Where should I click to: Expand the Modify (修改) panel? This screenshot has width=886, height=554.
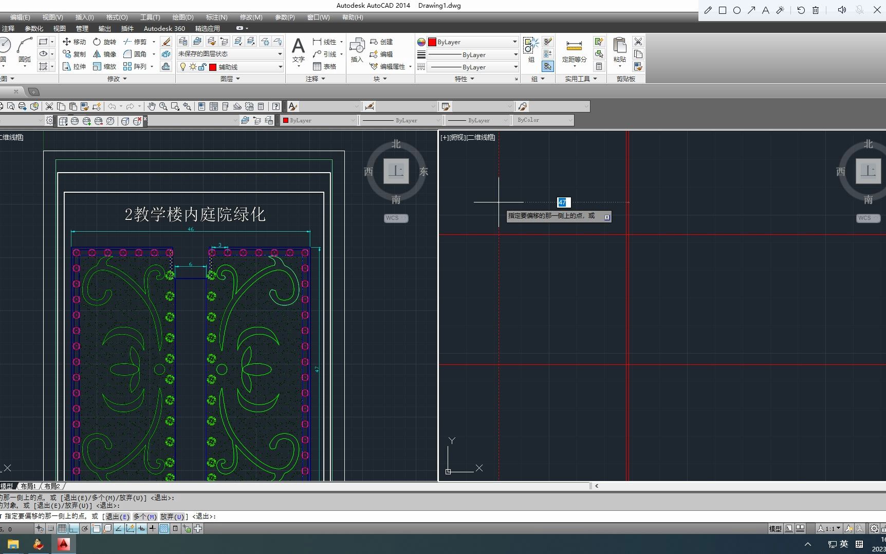point(117,79)
